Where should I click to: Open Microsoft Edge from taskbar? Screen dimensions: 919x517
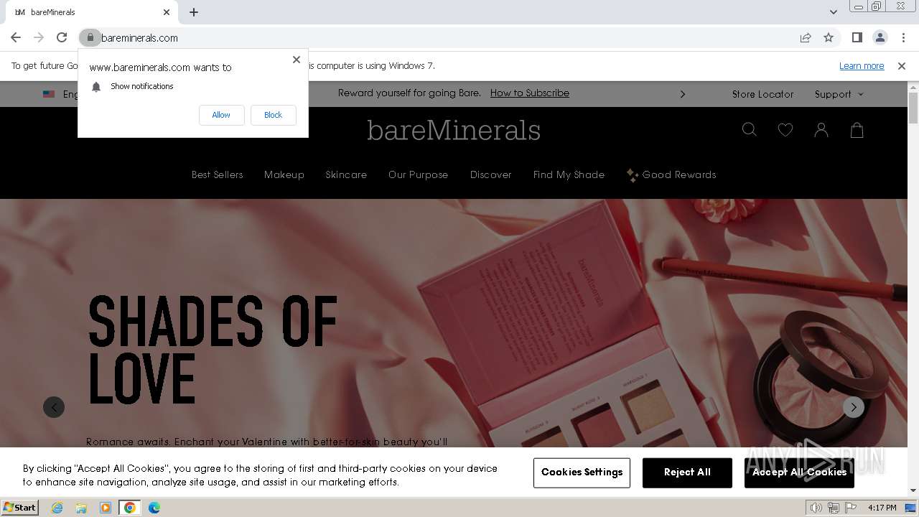pyautogui.click(x=154, y=508)
